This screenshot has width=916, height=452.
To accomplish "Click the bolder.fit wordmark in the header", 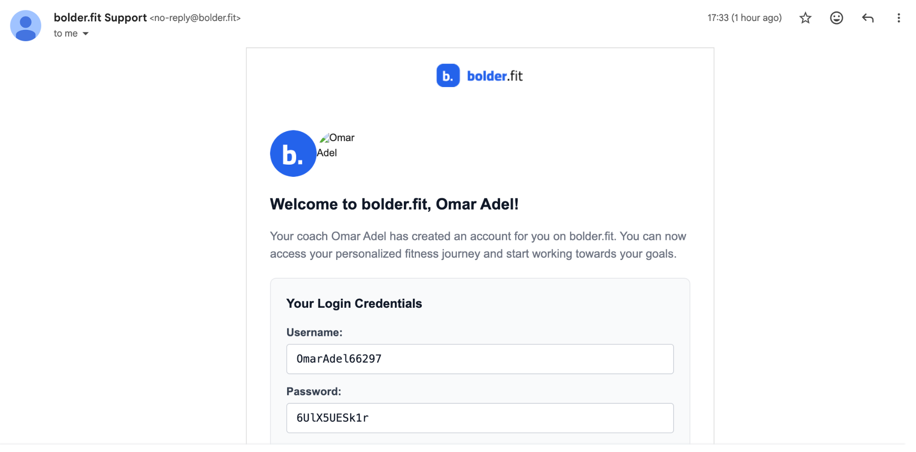I will (495, 76).
